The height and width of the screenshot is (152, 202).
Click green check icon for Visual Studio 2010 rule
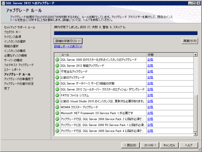tap(57, 101)
